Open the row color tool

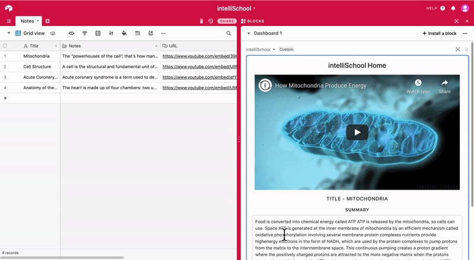point(124,33)
